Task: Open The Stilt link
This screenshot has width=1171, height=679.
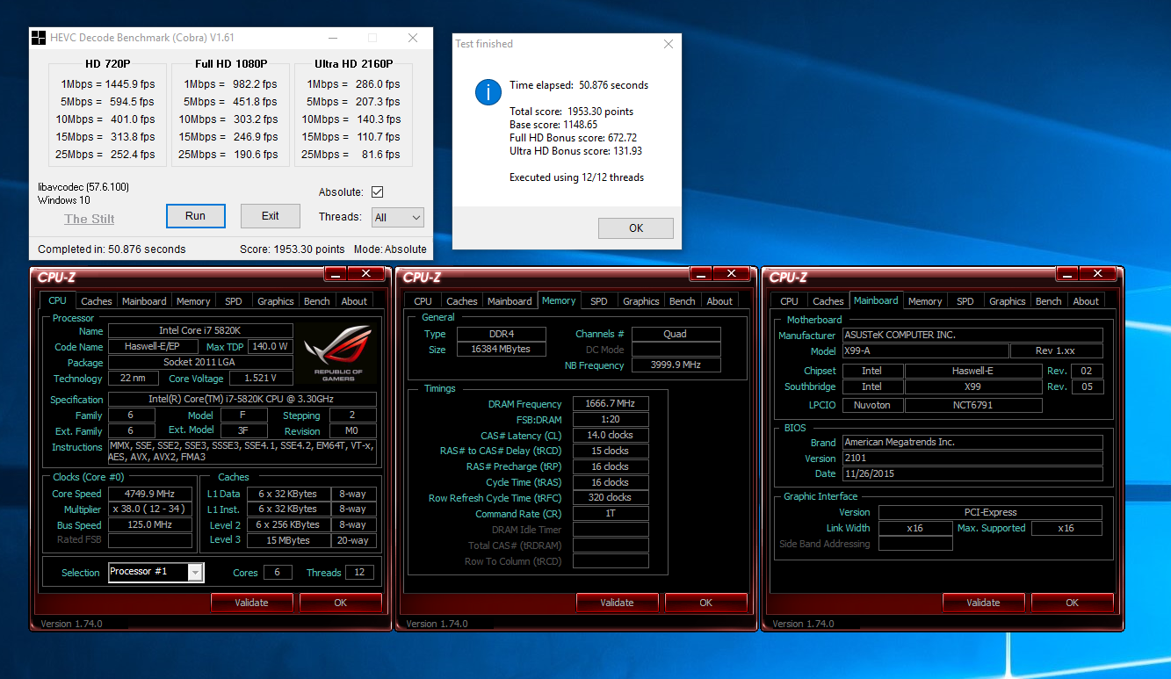Action: (90, 219)
